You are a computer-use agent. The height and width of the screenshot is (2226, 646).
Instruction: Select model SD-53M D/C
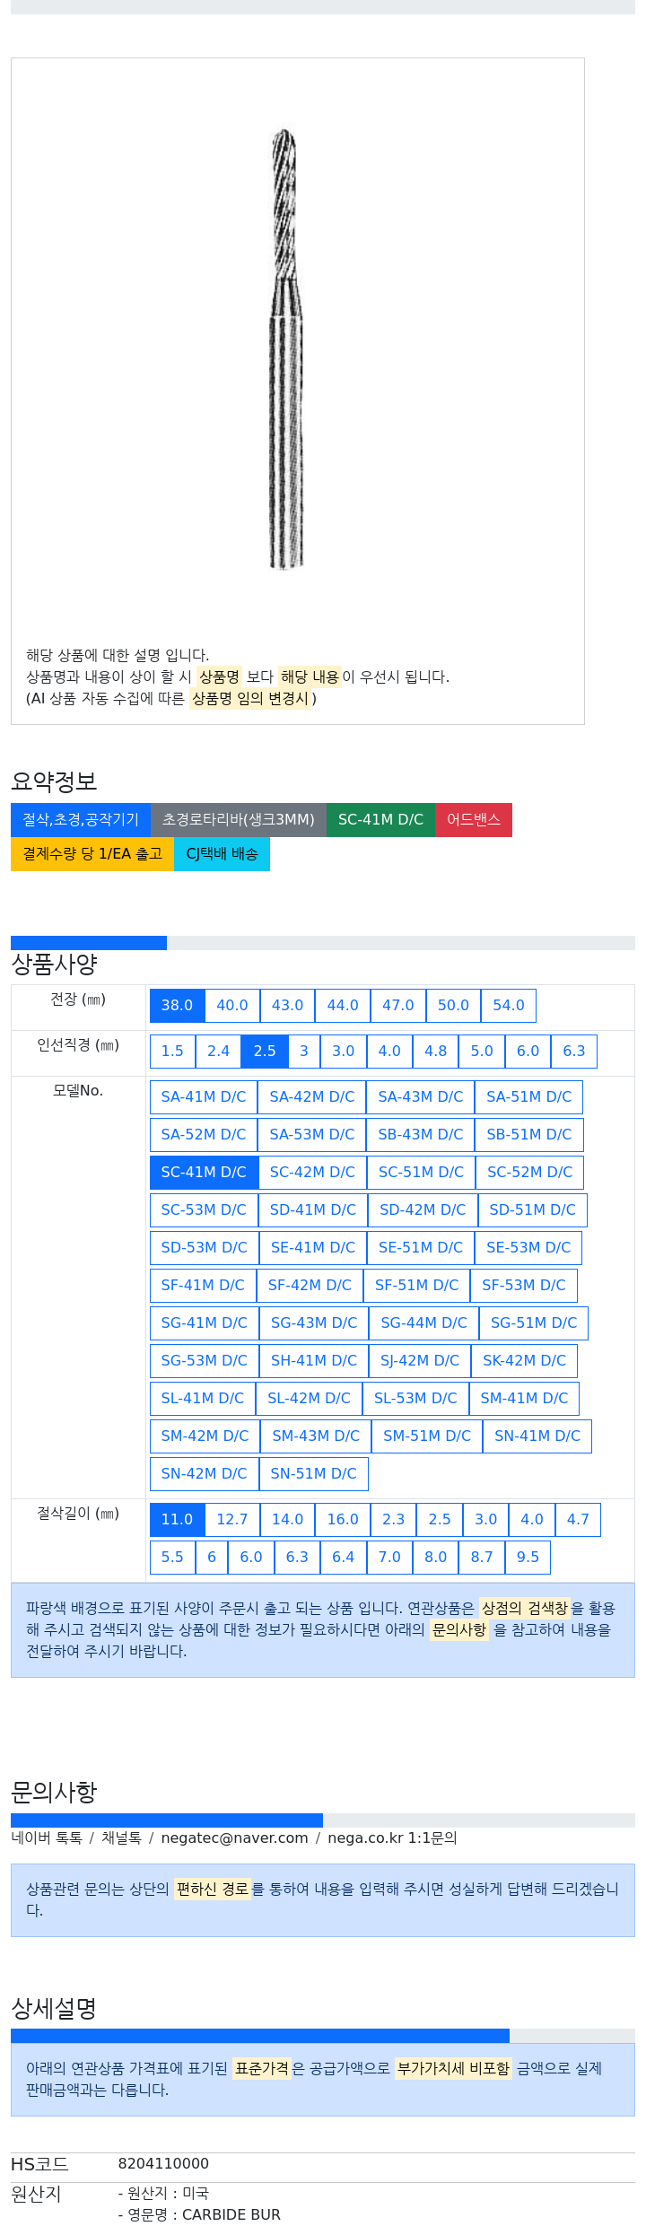[x=205, y=1247]
